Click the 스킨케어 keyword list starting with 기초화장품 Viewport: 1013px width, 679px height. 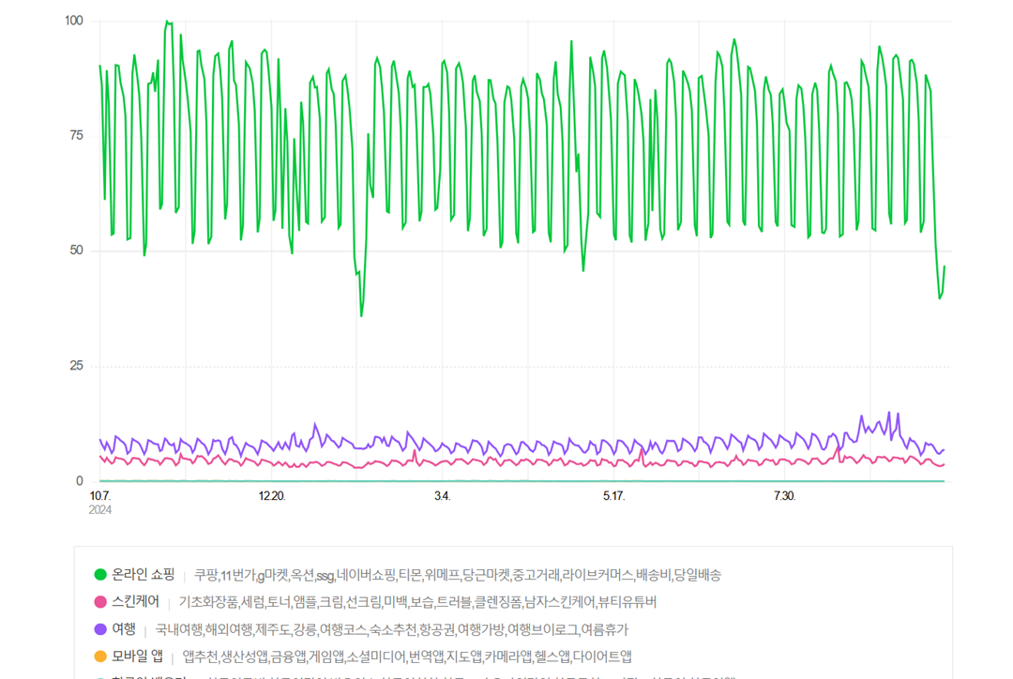click(x=417, y=602)
